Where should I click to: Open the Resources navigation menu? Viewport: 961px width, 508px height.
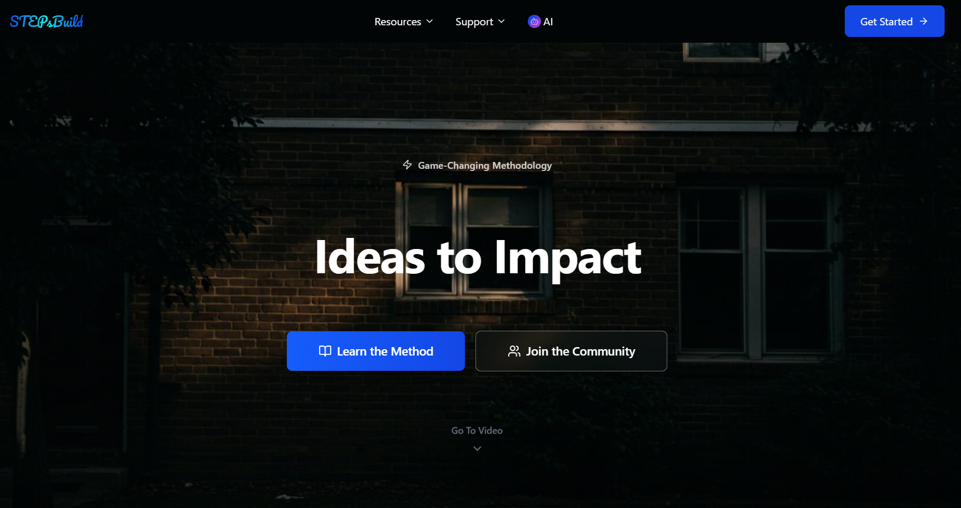pyautogui.click(x=404, y=22)
